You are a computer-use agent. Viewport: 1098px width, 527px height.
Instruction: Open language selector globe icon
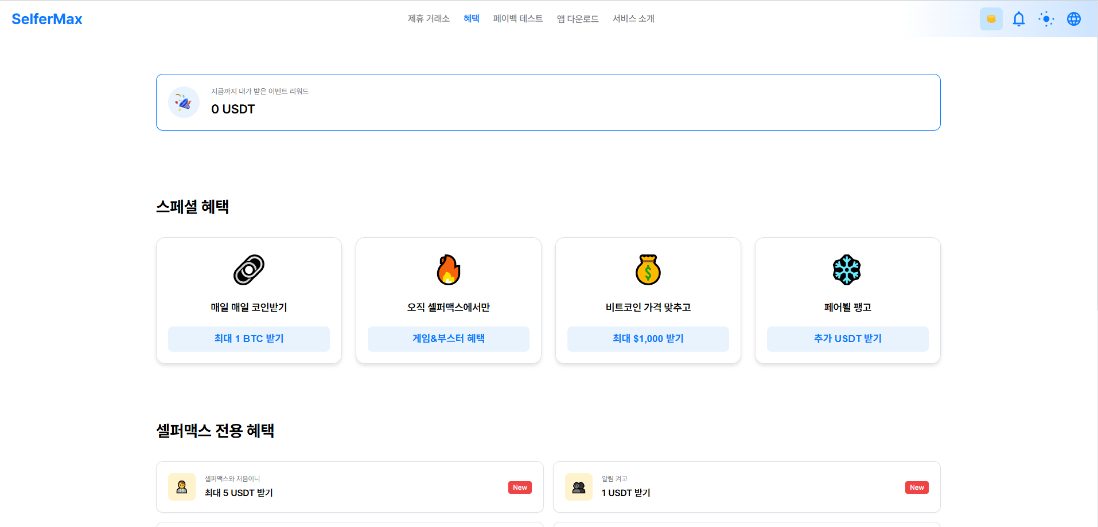coord(1073,19)
